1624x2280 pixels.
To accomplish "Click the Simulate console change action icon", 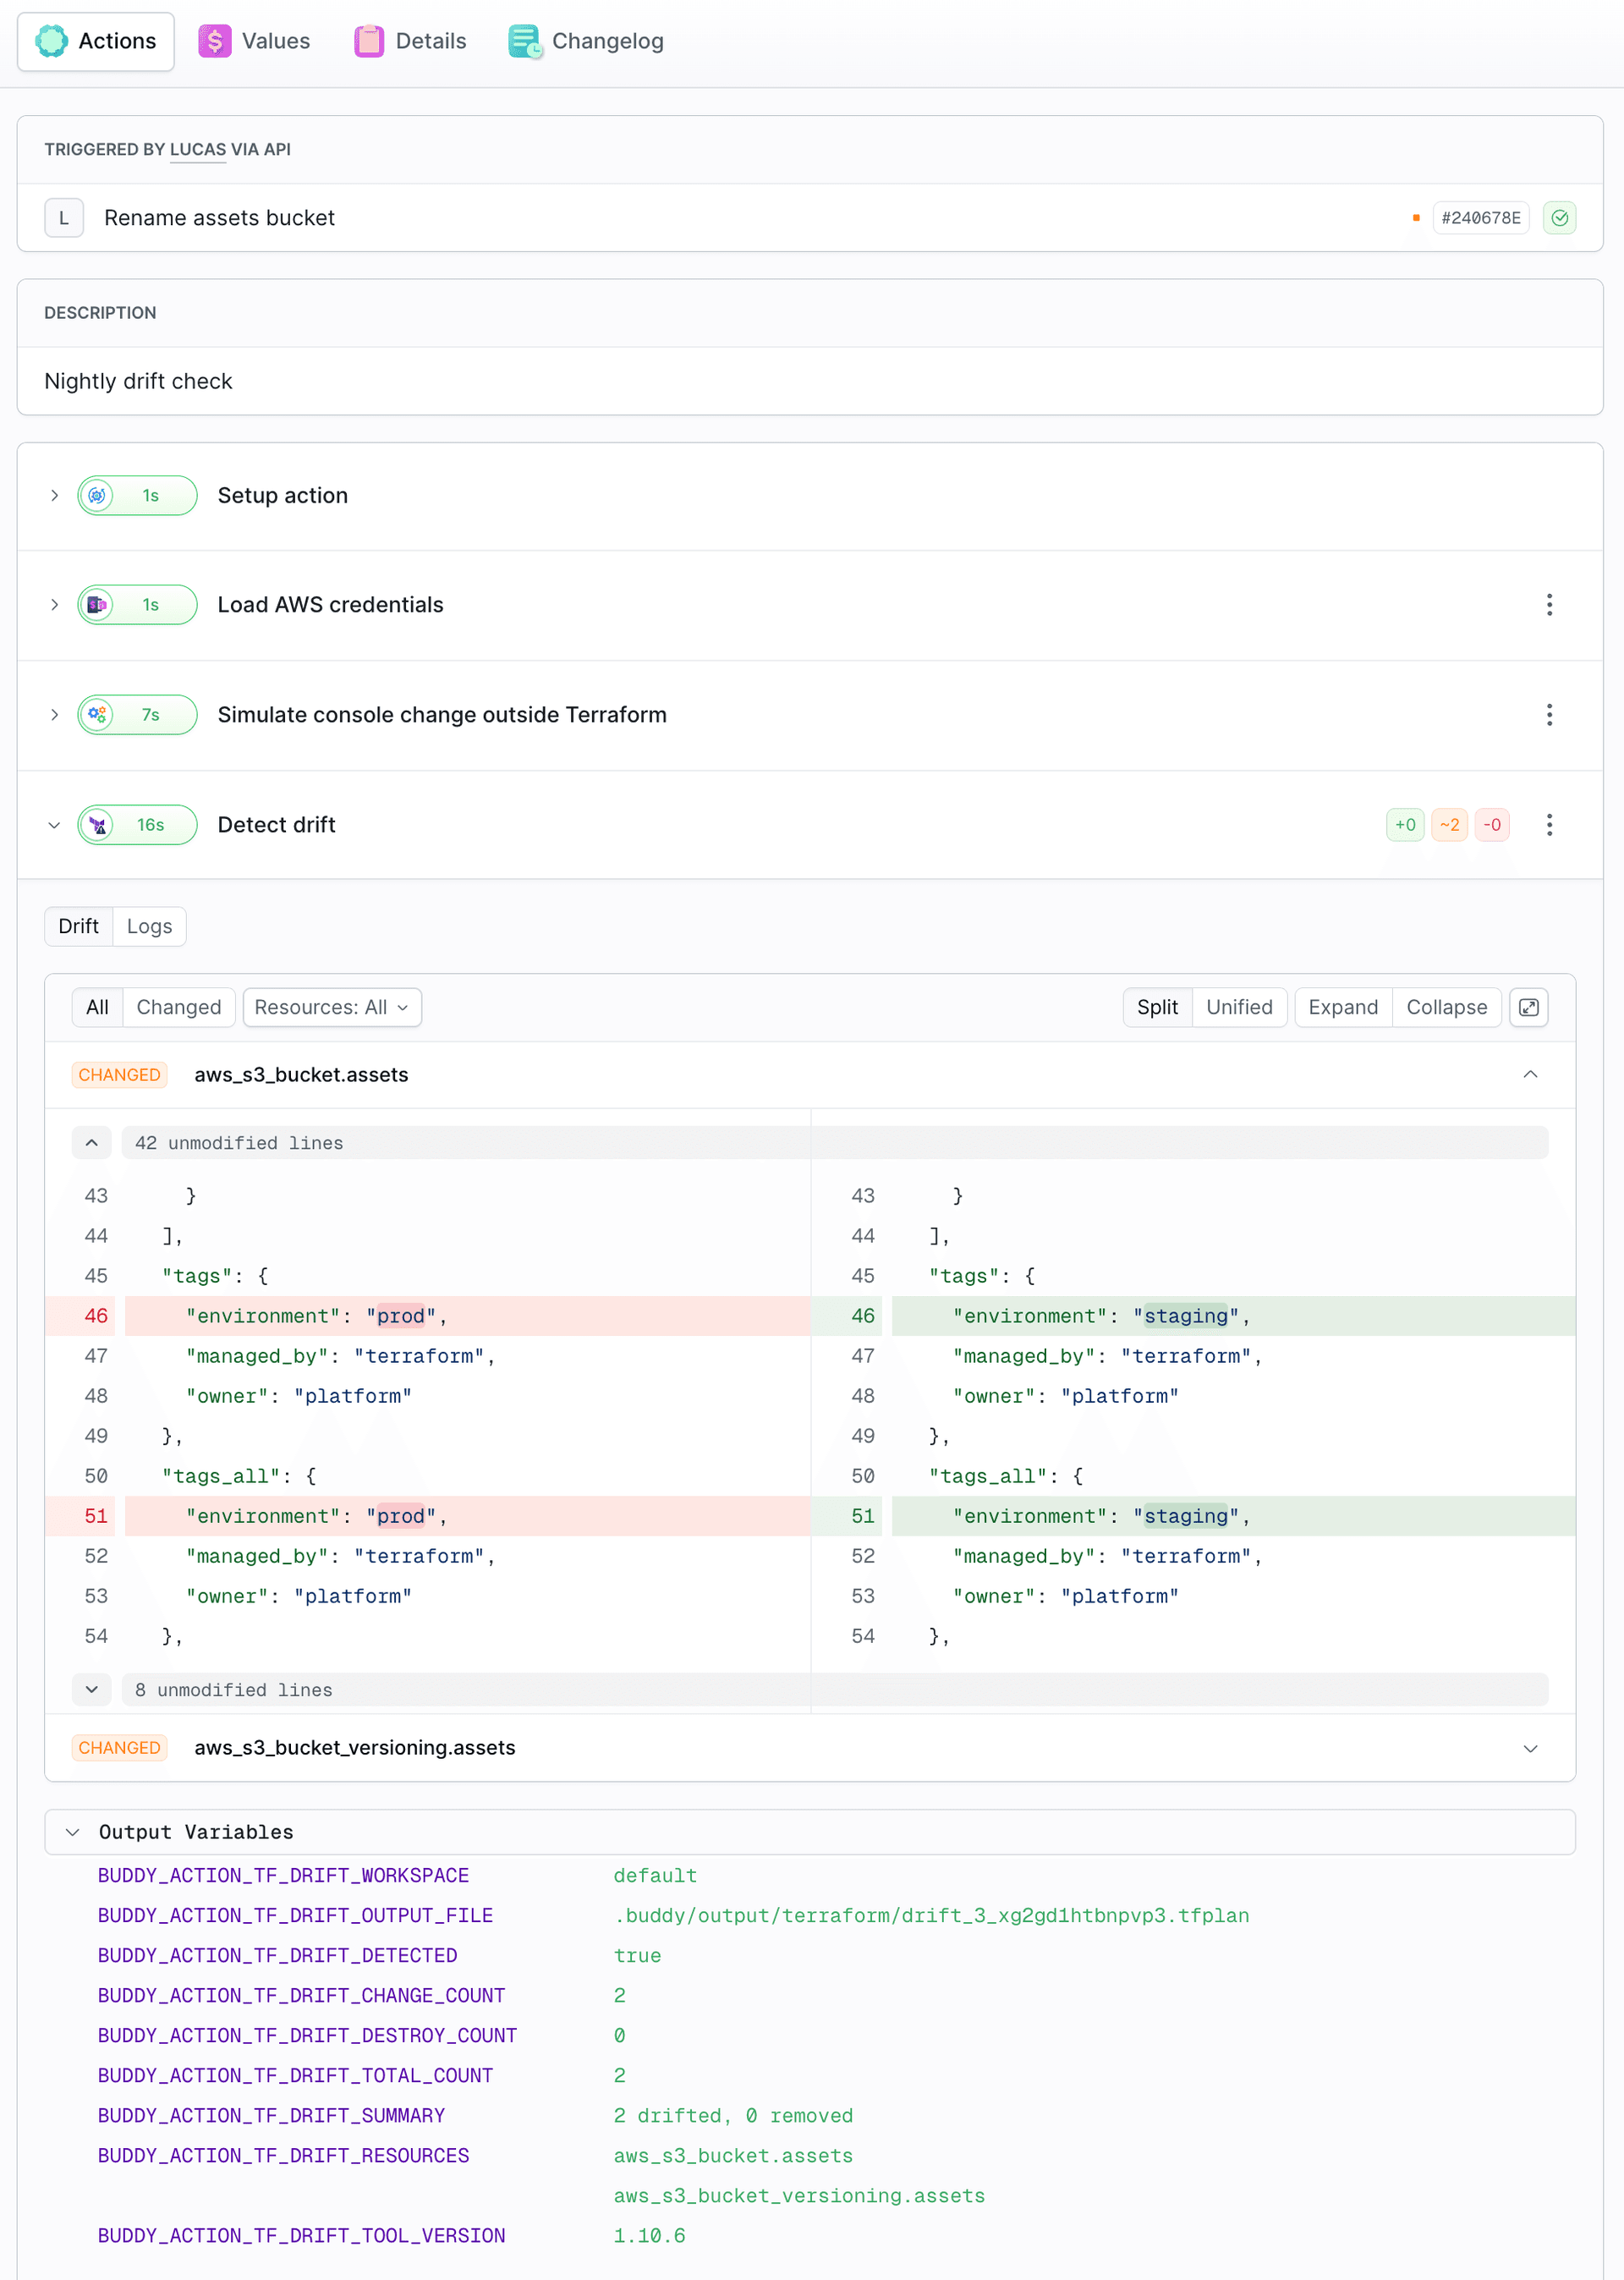I will 97,715.
